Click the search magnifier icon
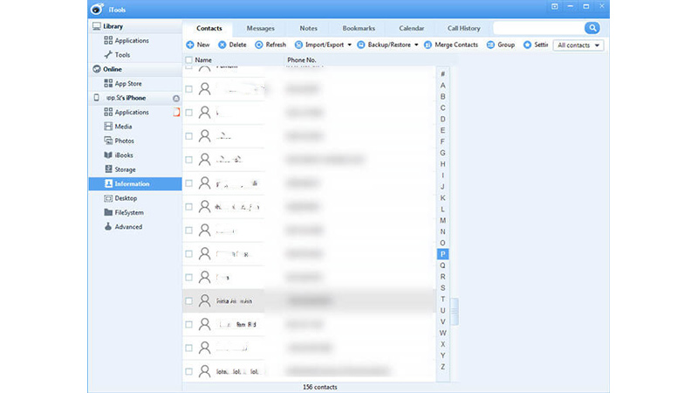 coord(593,29)
